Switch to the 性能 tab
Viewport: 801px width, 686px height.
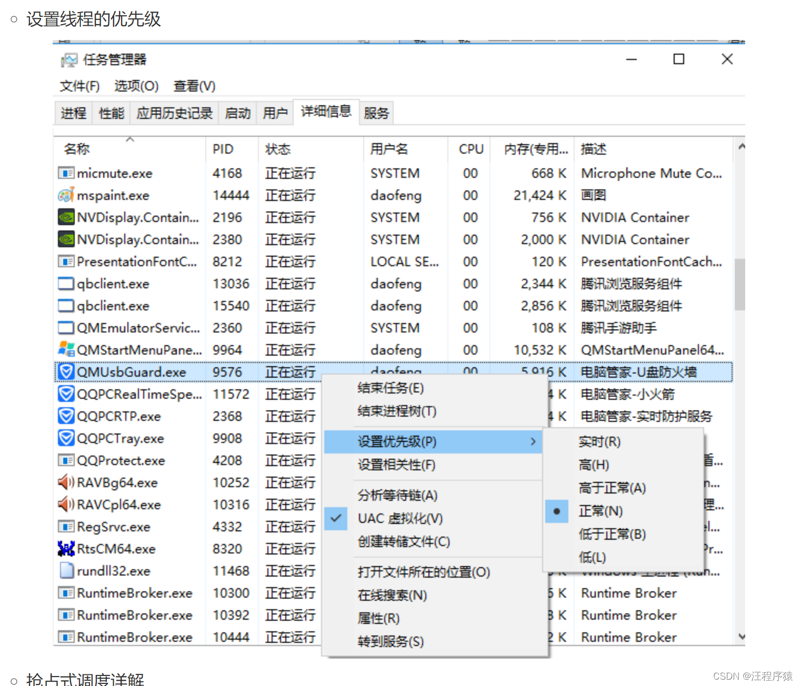pos(111,113)
